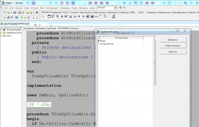Switch to the SpRnEdit editor tab
This screenshot has height=127, width=199.
tap(51, 28)
